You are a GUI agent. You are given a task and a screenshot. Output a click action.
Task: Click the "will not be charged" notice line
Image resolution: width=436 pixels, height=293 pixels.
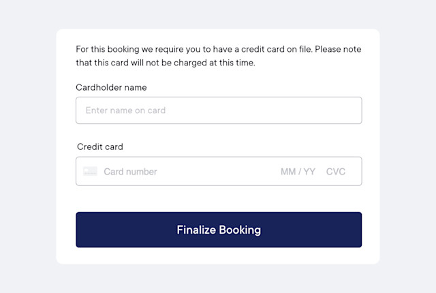(166, 63)
